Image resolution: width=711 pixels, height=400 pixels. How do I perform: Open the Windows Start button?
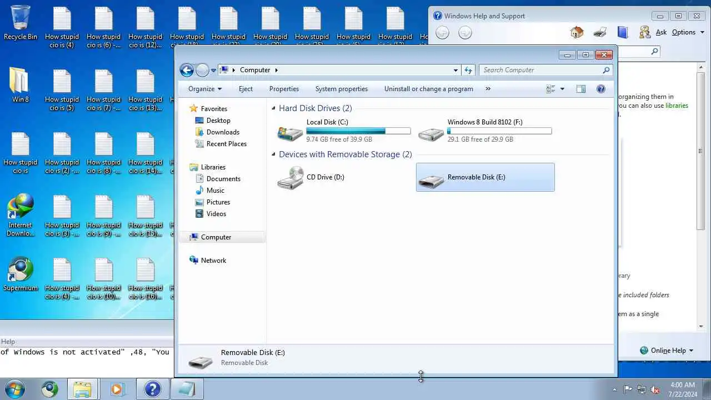(15, 389)
